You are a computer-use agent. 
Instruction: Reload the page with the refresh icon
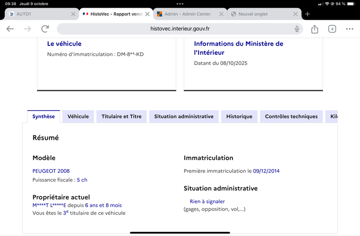click(45, 29)
